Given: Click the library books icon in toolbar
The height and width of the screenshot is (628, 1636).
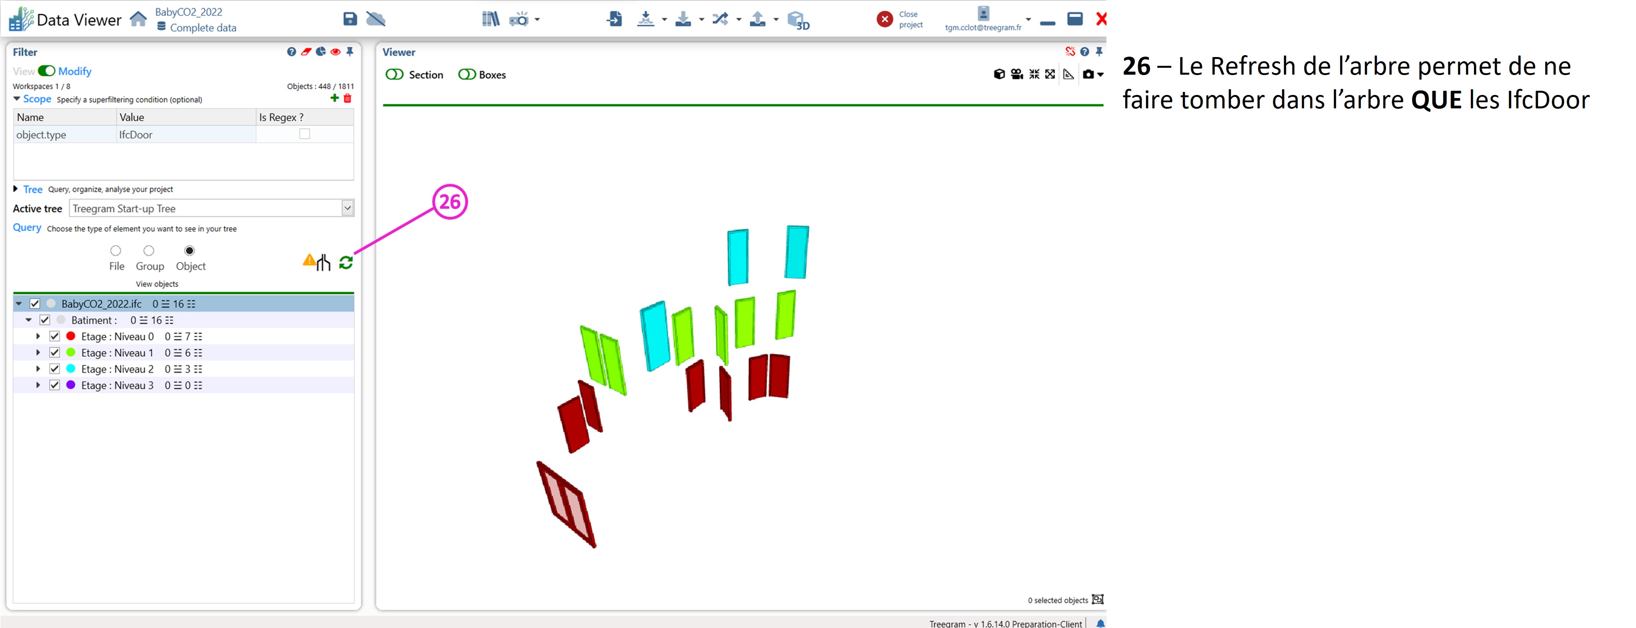Looking at the screenshot, I should coord(490,19).
